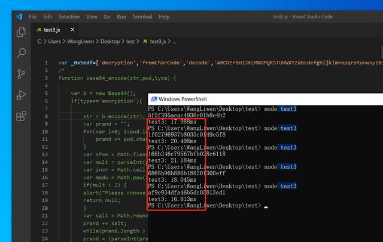Open the Run and Debug view
This screenshot has width=383, height=242.
pyautogui.click(x=22, y=95)
